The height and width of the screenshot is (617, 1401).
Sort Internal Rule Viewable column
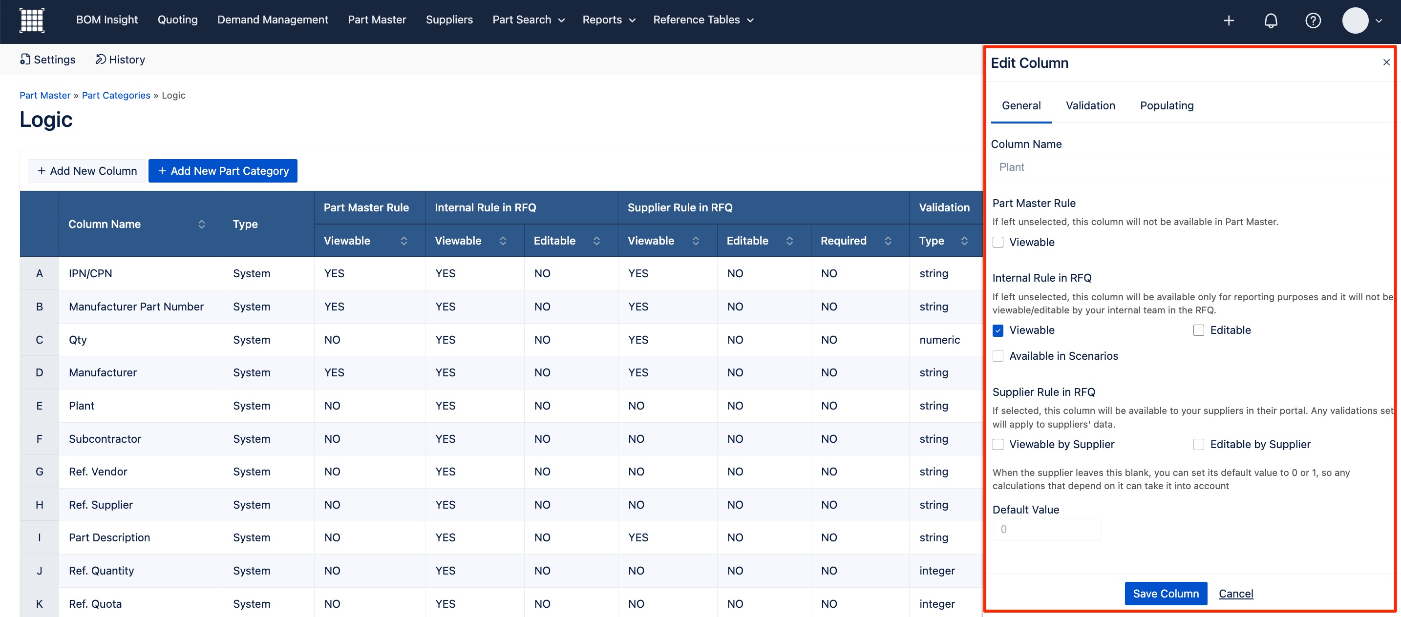[503, 241]
